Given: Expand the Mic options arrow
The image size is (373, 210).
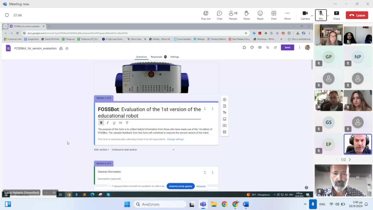Looking at the screenshot, I should pyautogui.click(x=328, y=16).
